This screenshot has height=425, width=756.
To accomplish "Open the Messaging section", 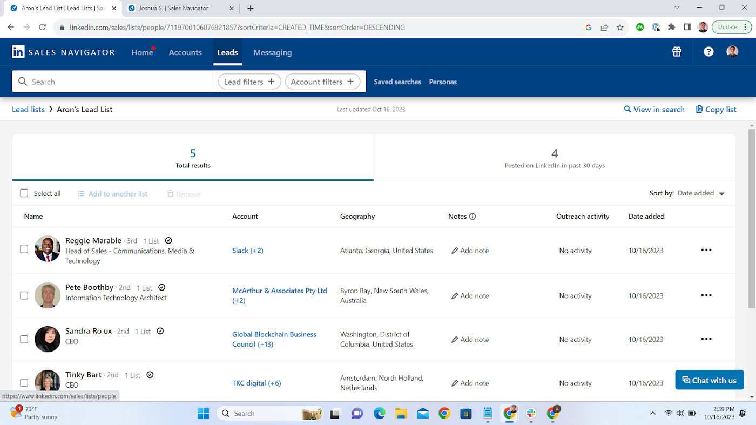I will click(x=272, y=52).
